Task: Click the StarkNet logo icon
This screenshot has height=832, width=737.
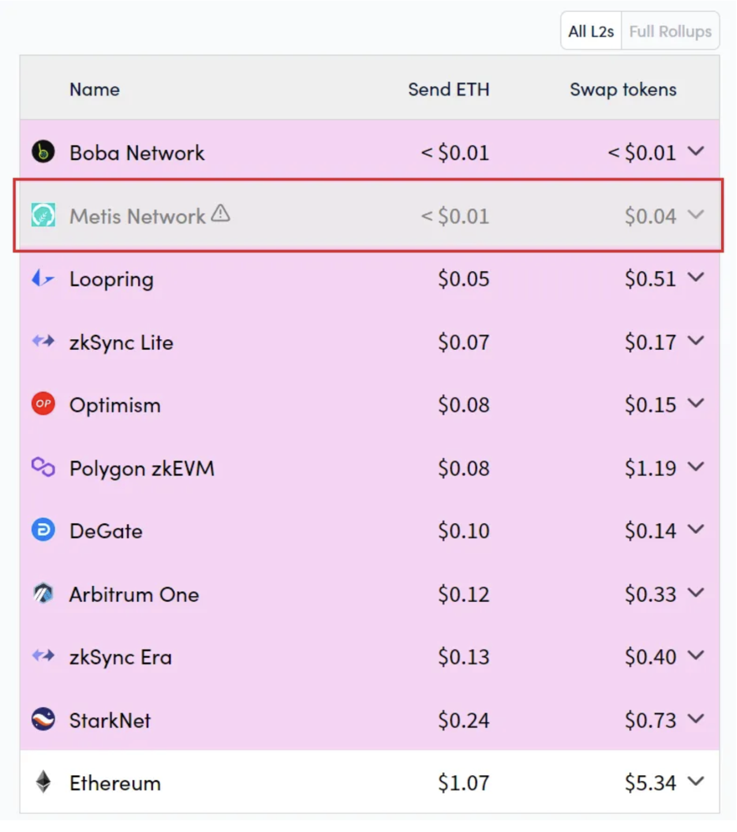Action: (x=43, y=719)
